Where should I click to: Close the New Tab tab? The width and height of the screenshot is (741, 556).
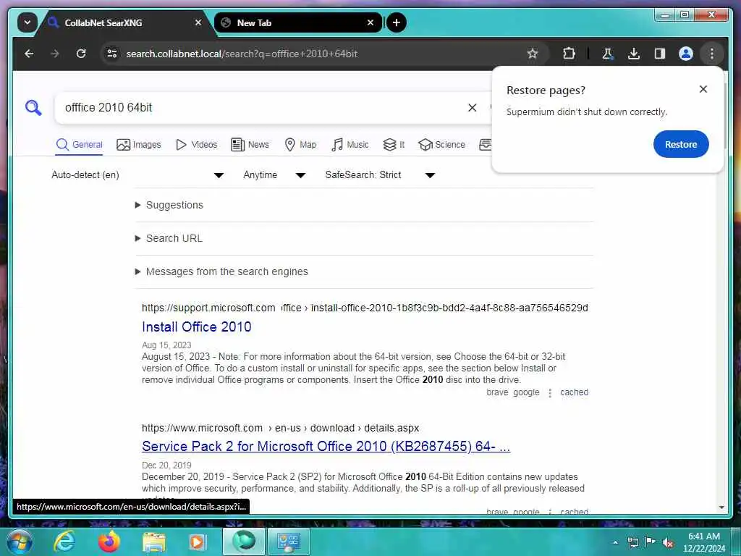coord(370,22)
